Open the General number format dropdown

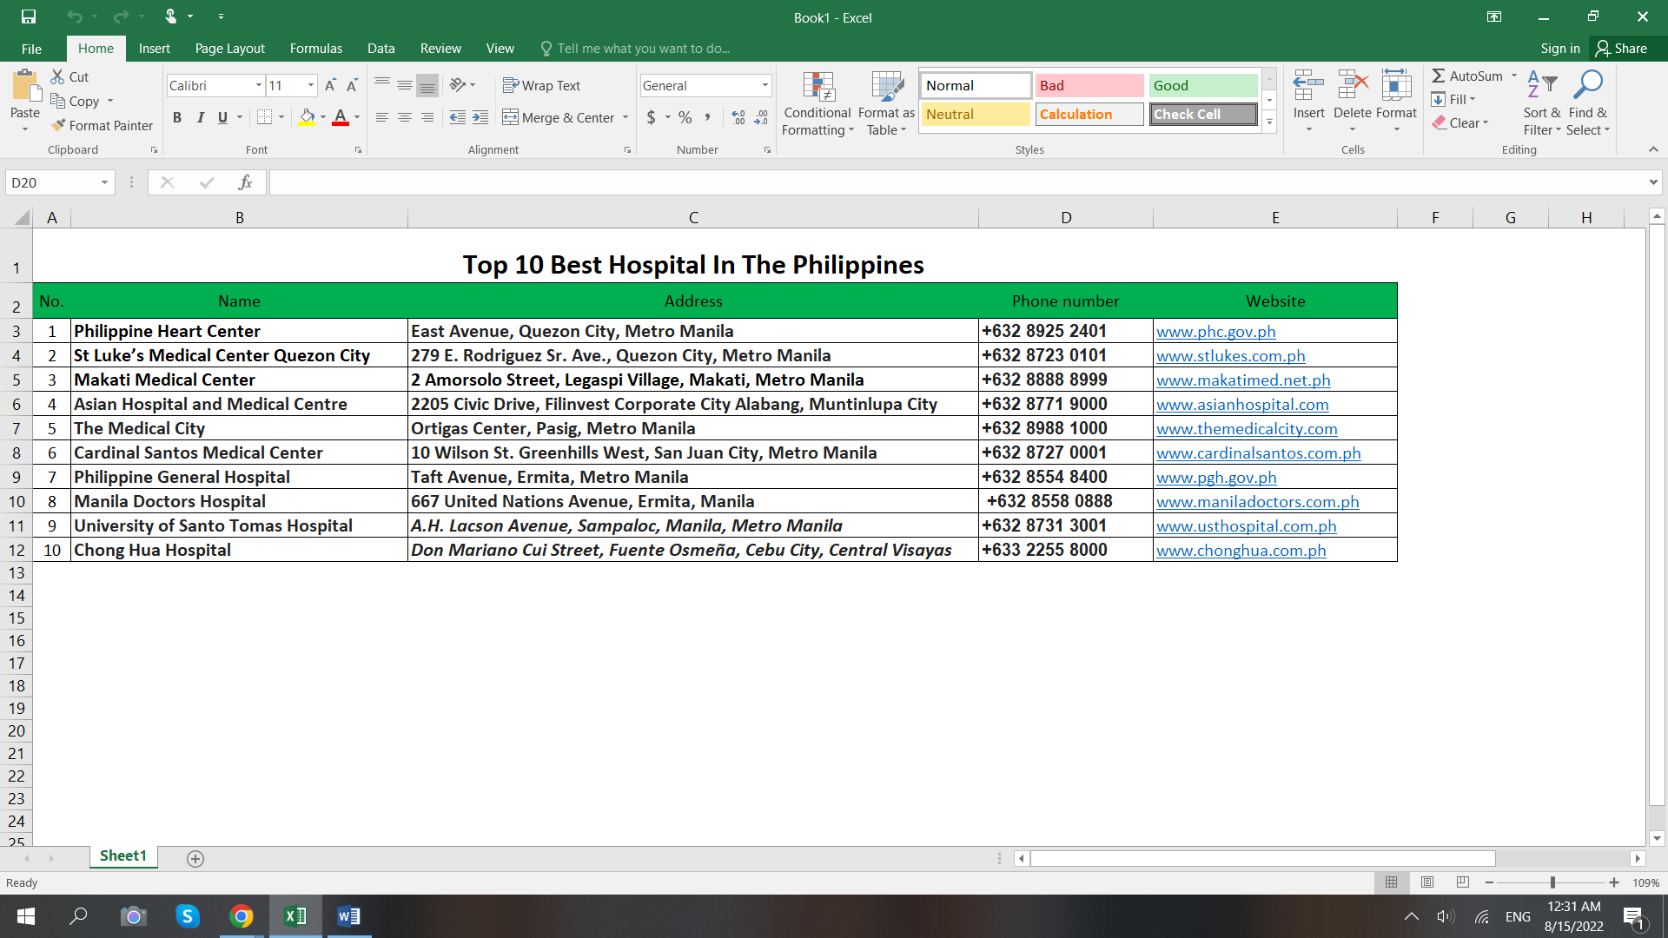point(765,85)
